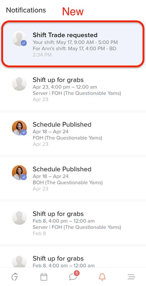Click manager photo on FOH Schedule Published
This screenshot has width=146, height=286.
coord(19,128)
